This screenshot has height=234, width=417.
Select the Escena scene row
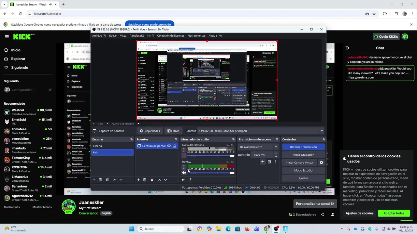click(x=112, y=146)
